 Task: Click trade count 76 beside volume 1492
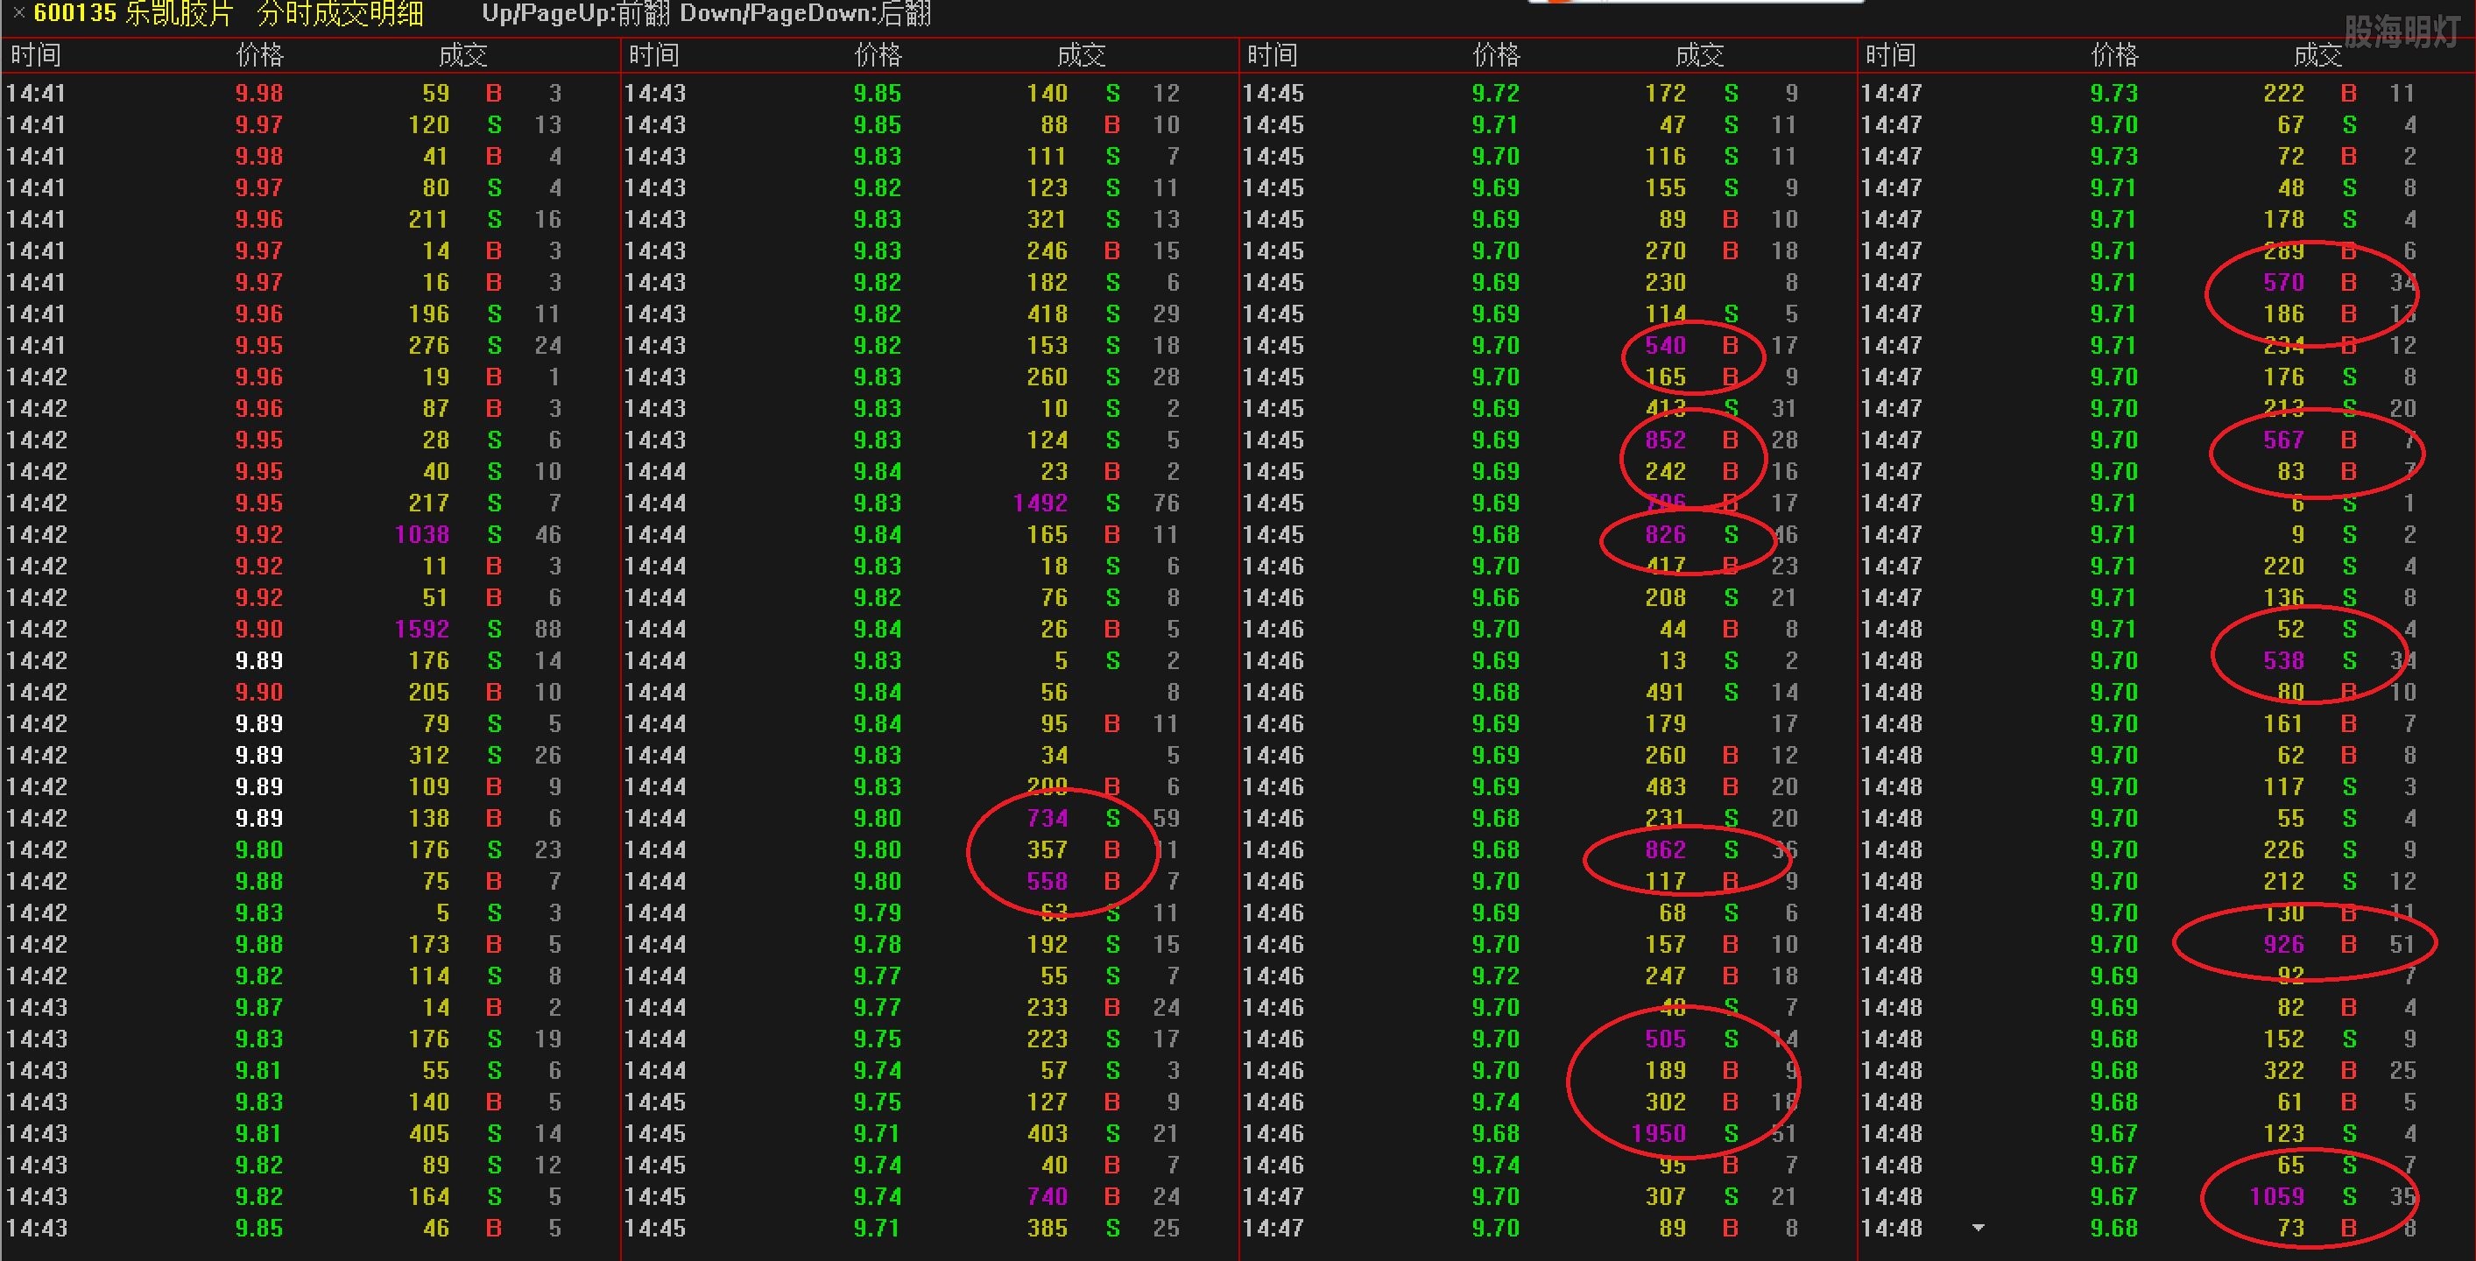pos(1166,503)
